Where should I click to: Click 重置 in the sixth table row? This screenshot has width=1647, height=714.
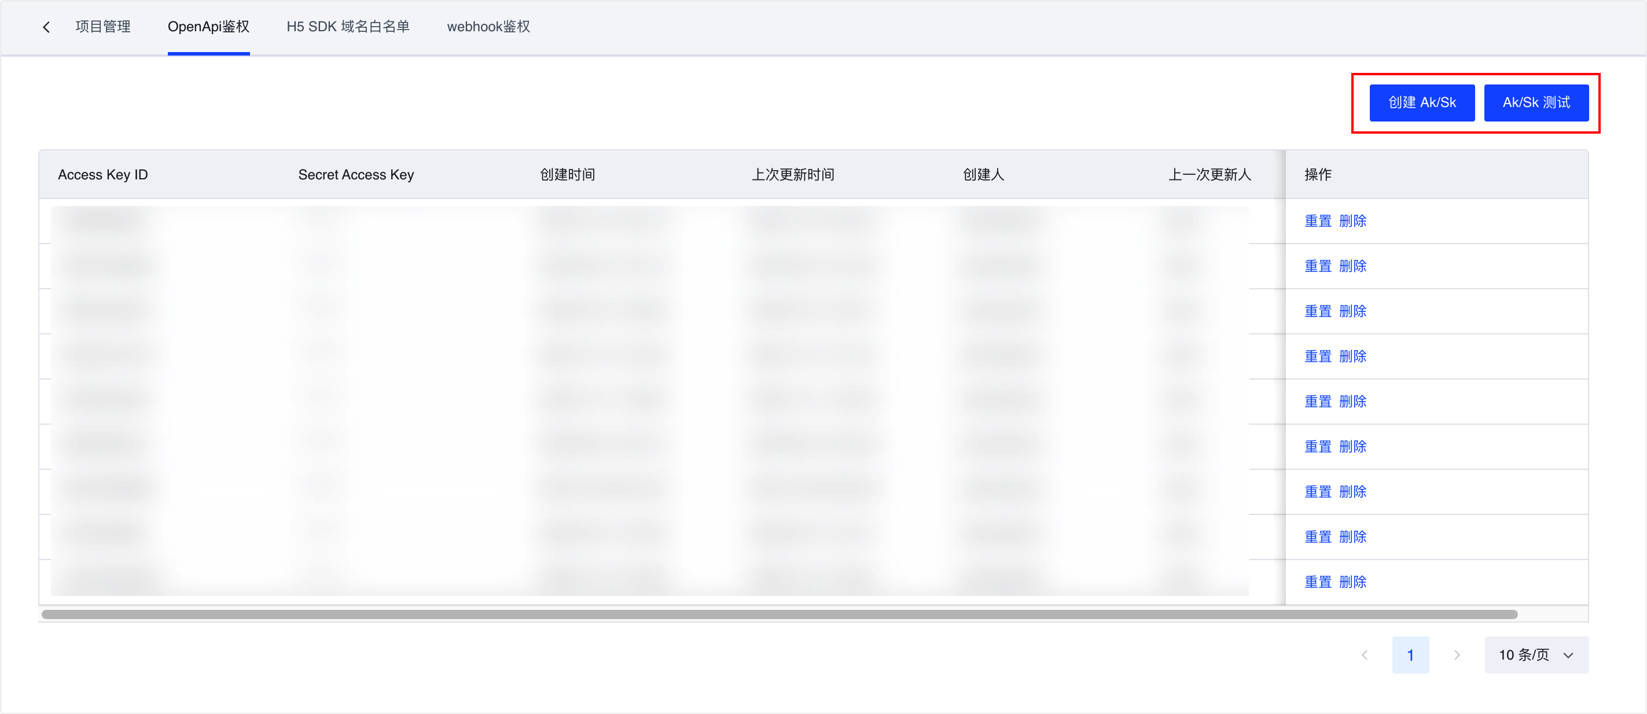point(1318,447)
